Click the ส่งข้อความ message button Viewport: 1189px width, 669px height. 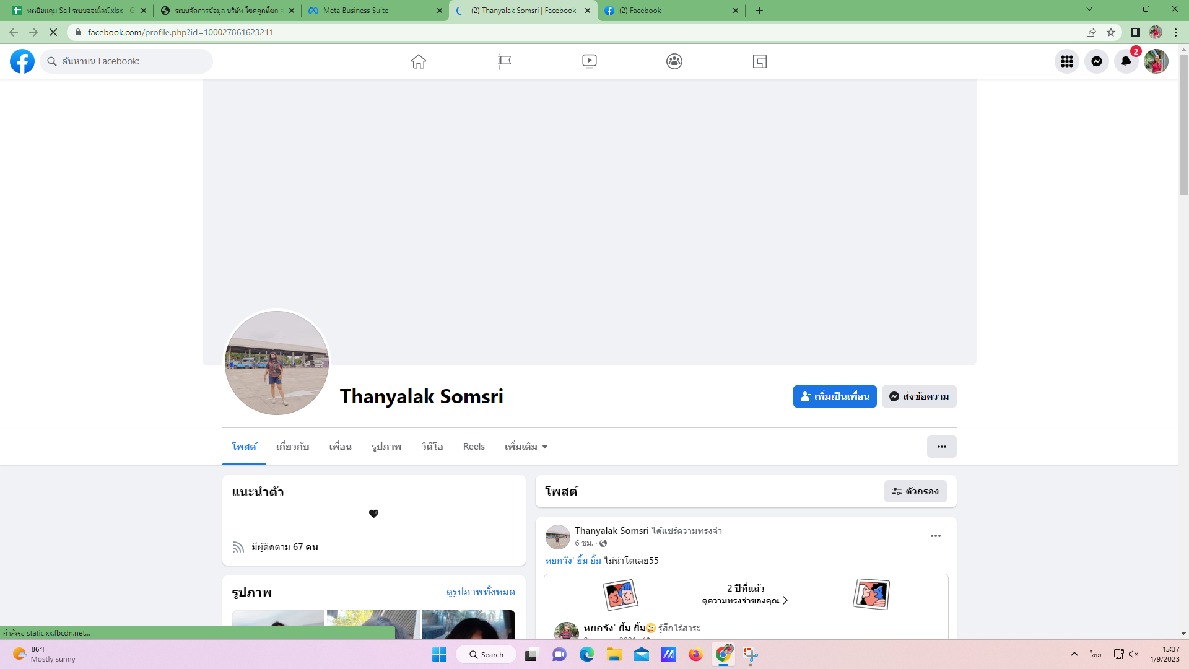click(919, 396)
